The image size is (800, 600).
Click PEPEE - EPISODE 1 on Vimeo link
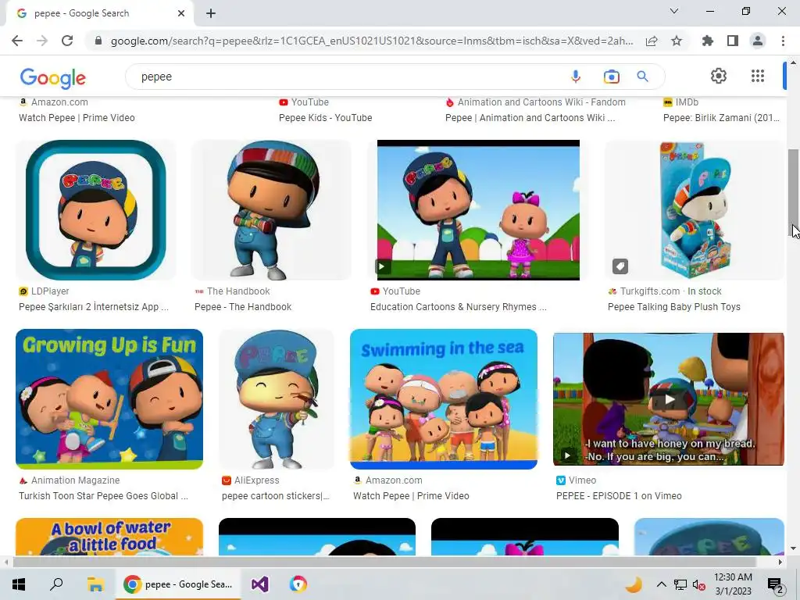(x=619, y=496)
